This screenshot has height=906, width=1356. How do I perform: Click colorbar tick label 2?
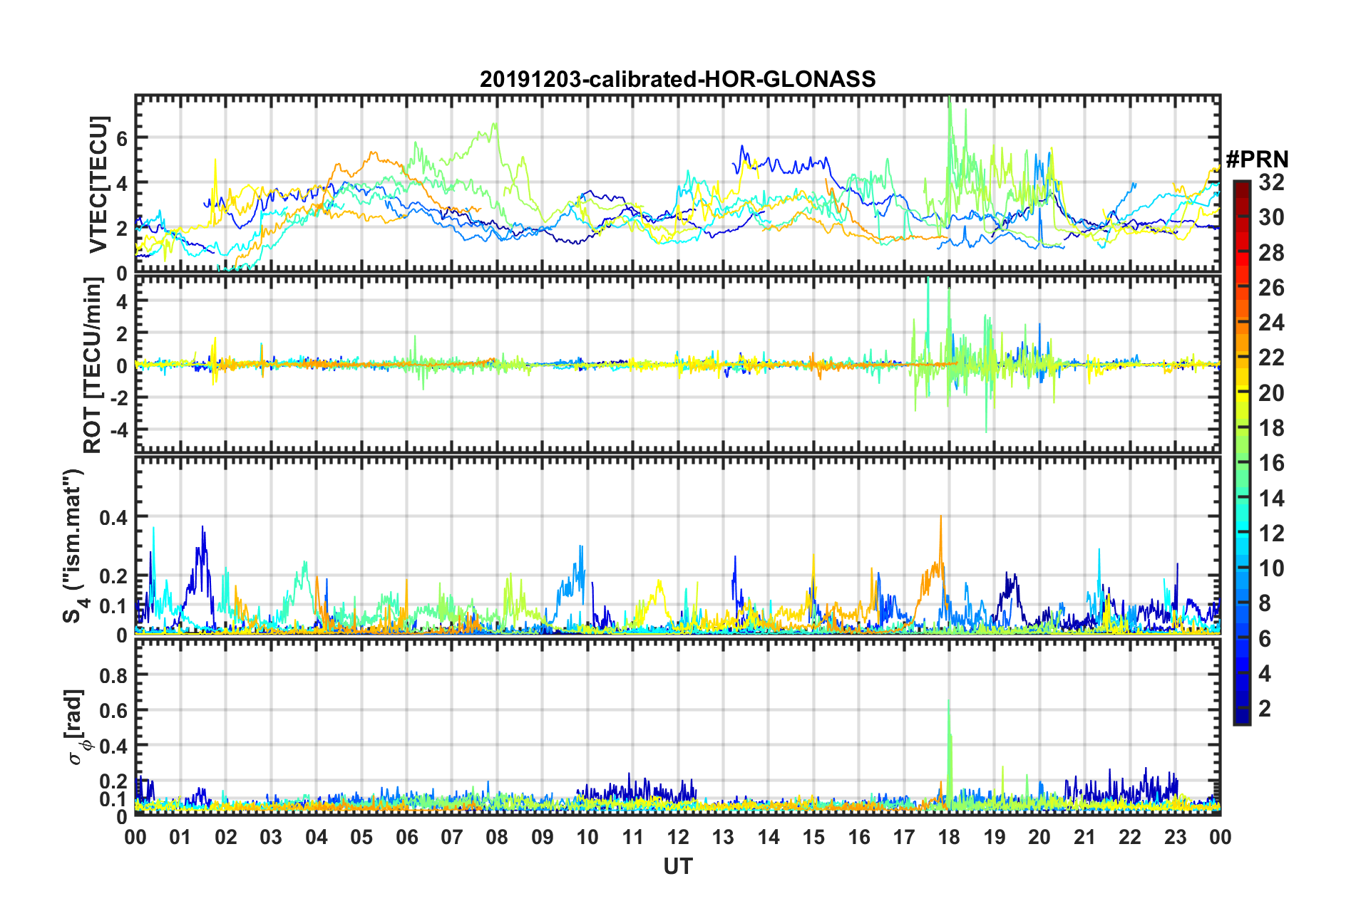(x=1265, y=708)
